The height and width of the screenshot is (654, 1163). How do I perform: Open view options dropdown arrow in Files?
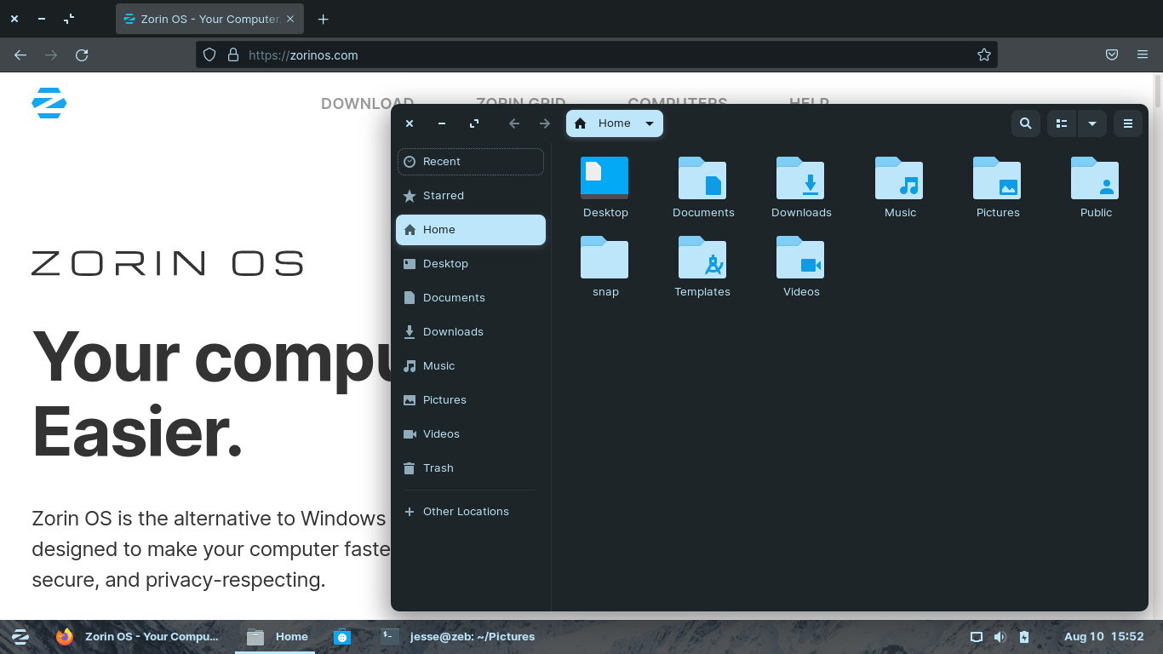click(1092, 123)
